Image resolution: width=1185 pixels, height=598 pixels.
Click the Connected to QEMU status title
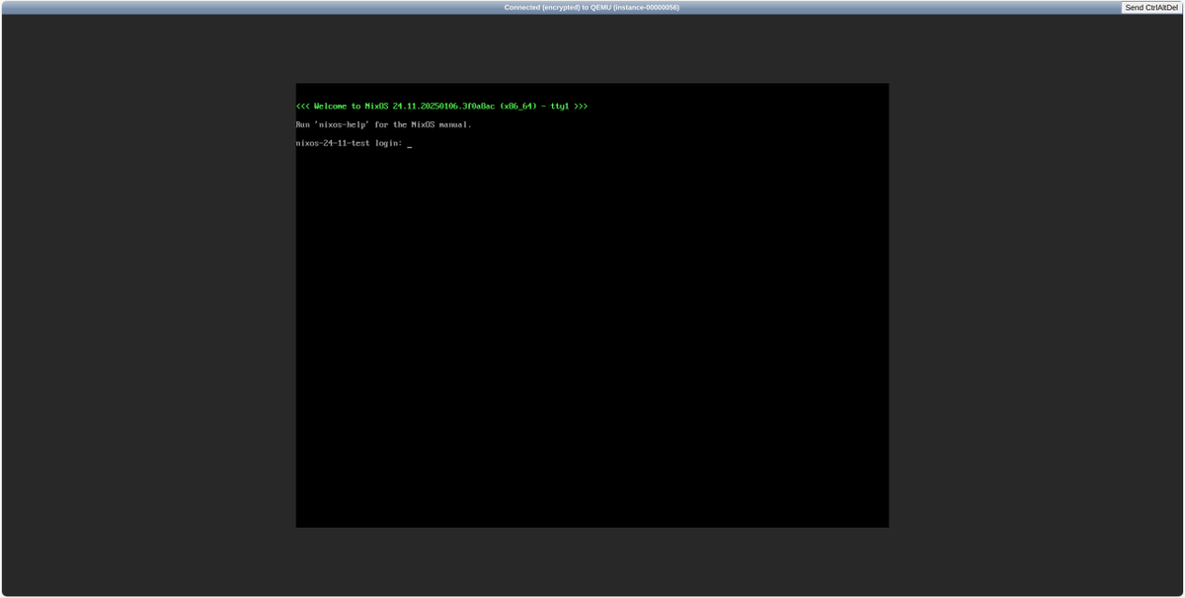[592, 7]
